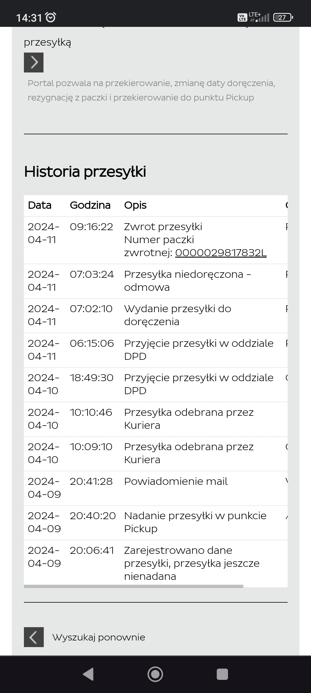This screenshot has width=311, height=693.
Task: Tap the Powiadomienie mail history entry
Action: [176, 481]
